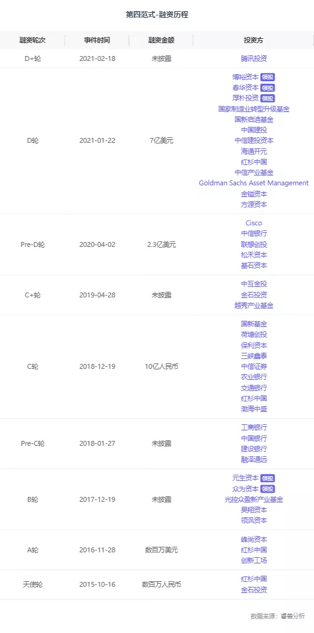Open Goldman Sachs Asset Management link
This screenshot has height=633, width=314.
pos(254,183)
